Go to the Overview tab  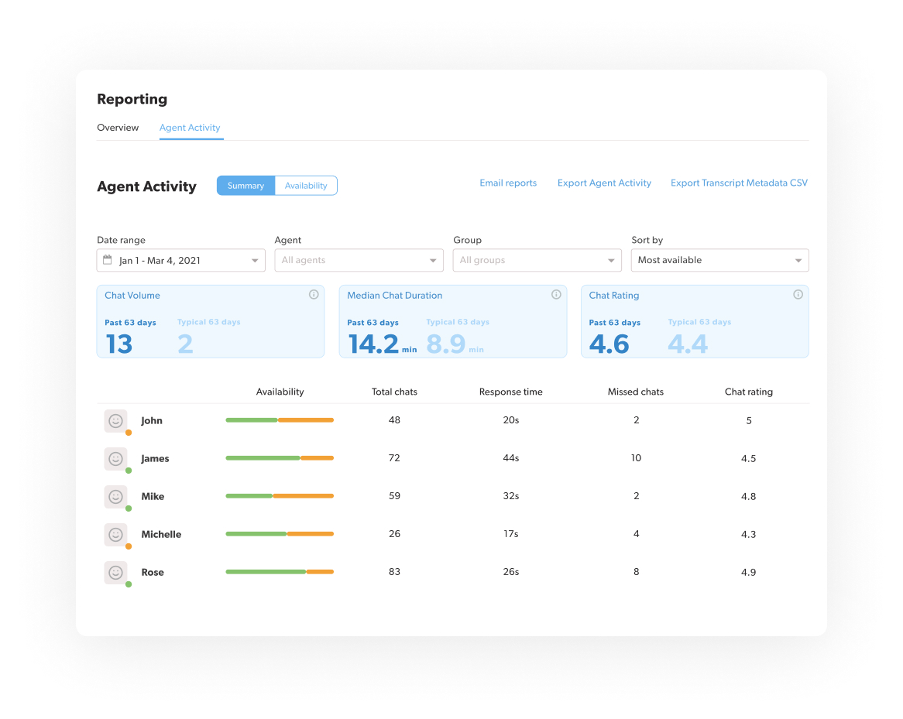(x=118, y=128)
